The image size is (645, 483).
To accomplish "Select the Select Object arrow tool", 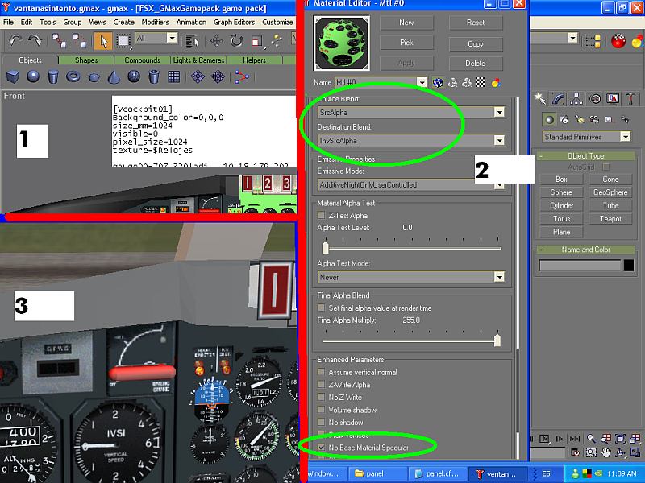I will tap(102, 39).
